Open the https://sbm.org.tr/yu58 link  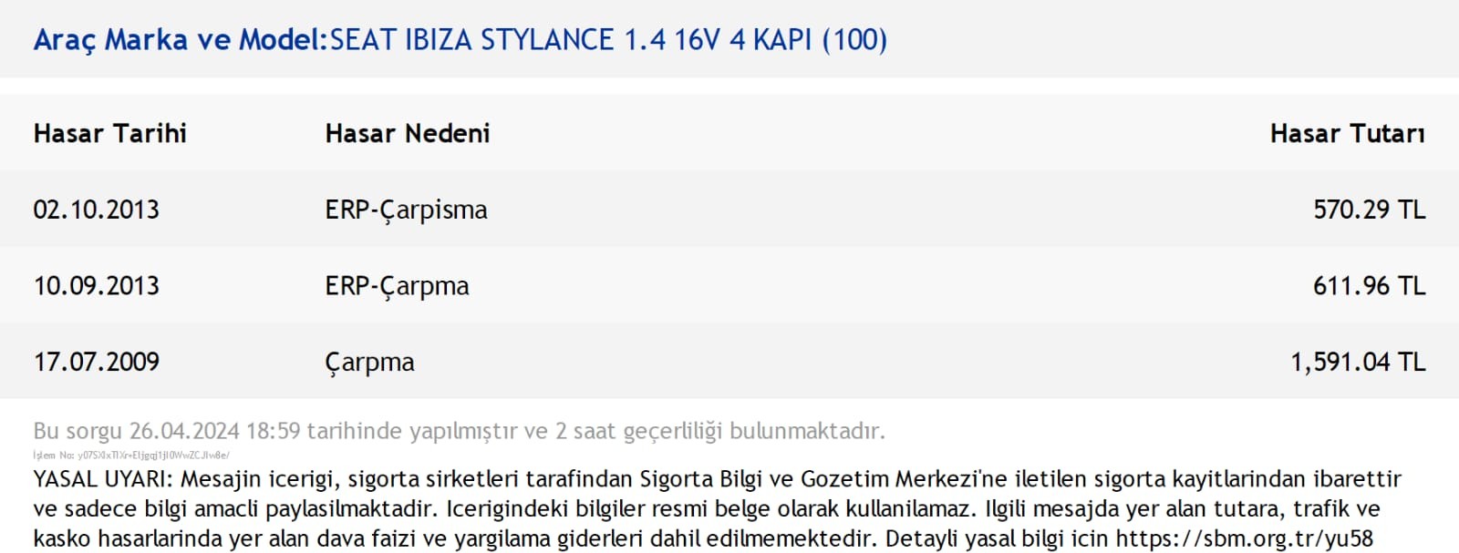click(x=1244, y=538)
